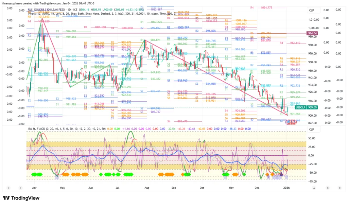This screenshot has width=348, height=205.
Task: Click the 2026 label on time axis
Action: 286,187
